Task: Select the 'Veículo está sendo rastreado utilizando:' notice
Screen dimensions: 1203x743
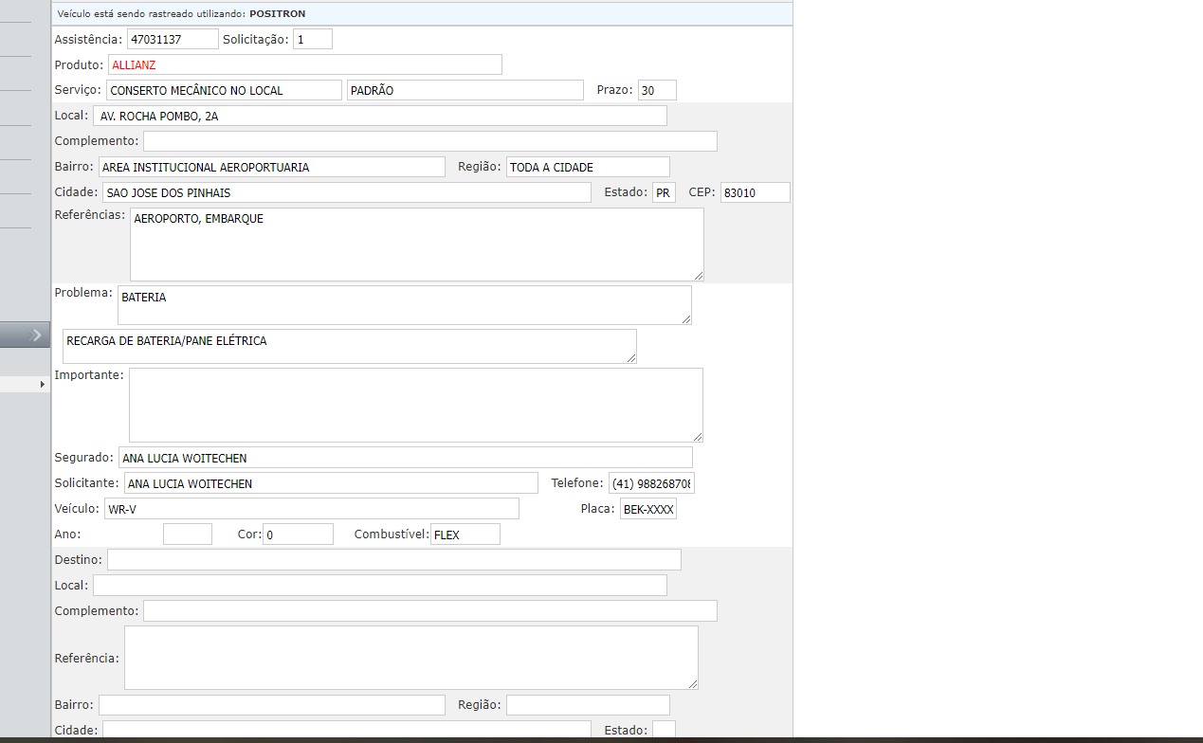Action: [x=152, y=14]
